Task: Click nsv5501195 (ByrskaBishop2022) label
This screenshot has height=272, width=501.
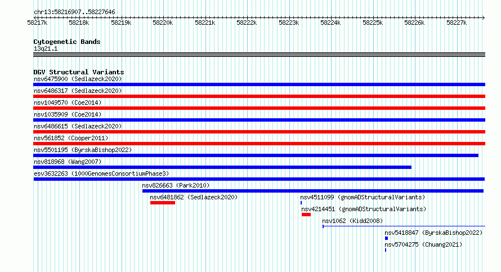Action: click(x=83, y=150)
